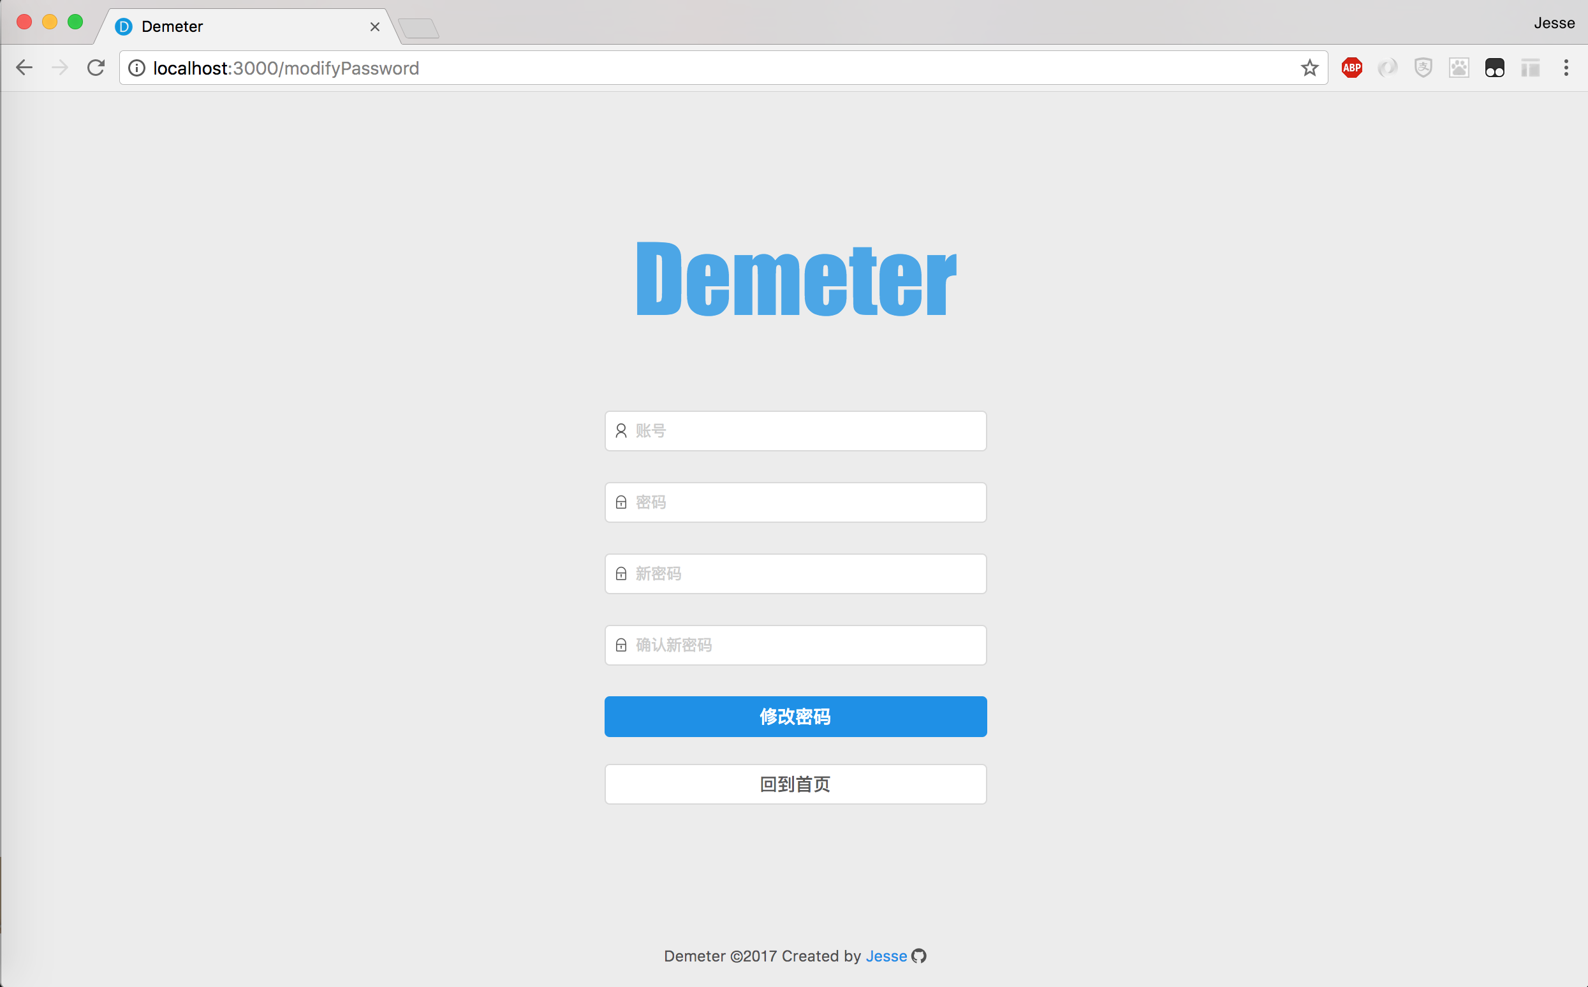The image size is (1588, 987).
Task: Open the GitHub icon in the footer
Action: (x=920, y=956)
